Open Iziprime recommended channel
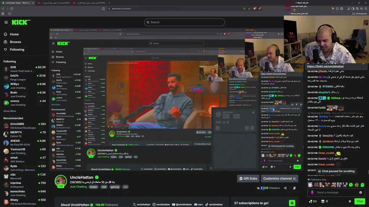The width and height of the screenshot is (369, 207). [25, 185]
